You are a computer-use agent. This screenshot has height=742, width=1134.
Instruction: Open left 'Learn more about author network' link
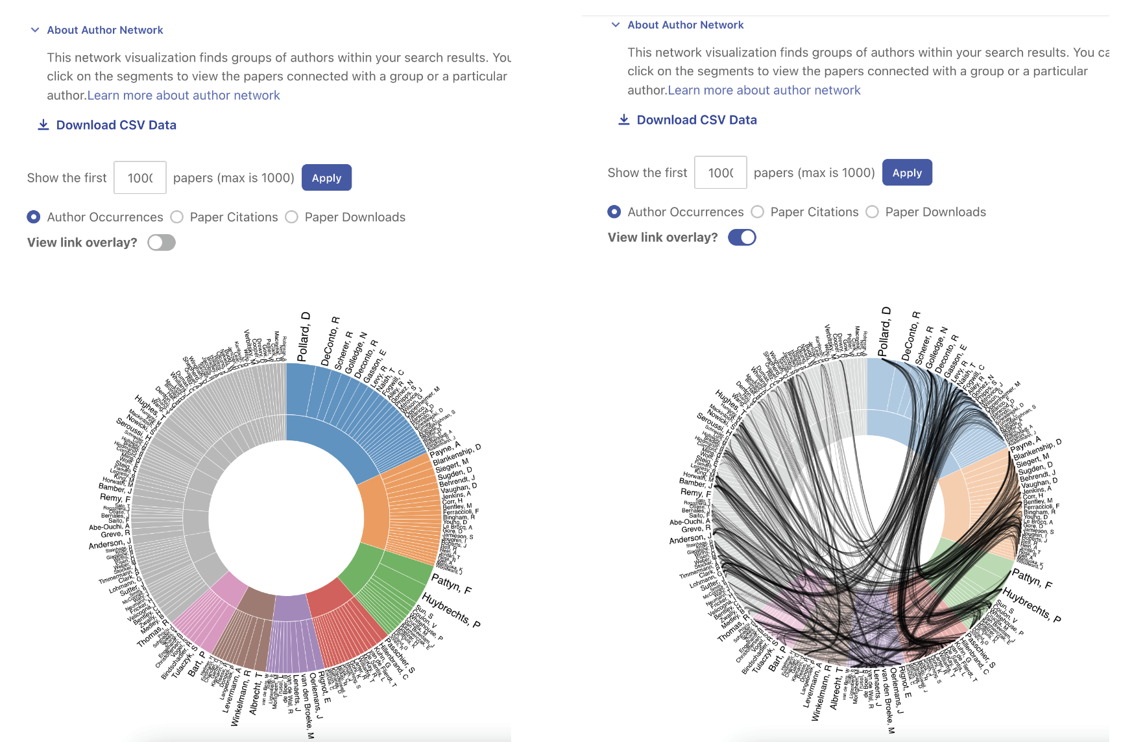pyautogui.click(x=184, y=95)
